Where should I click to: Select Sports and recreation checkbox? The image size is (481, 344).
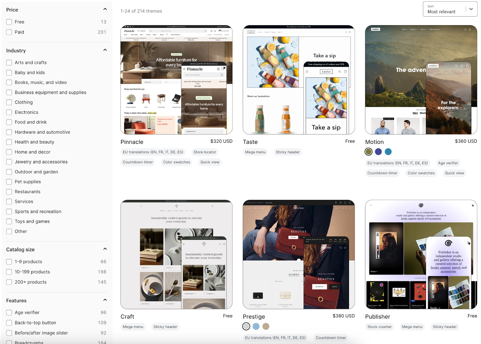(x=9, y=212)
